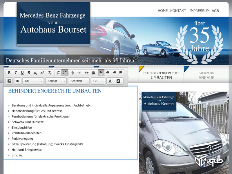
Task: Insert link via chain icon
Action: click(x=18, y=81)
